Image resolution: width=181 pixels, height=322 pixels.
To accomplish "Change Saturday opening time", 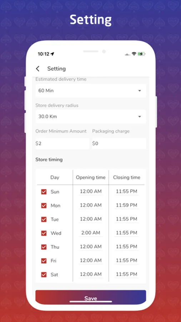I will click(x=91, y=274).
